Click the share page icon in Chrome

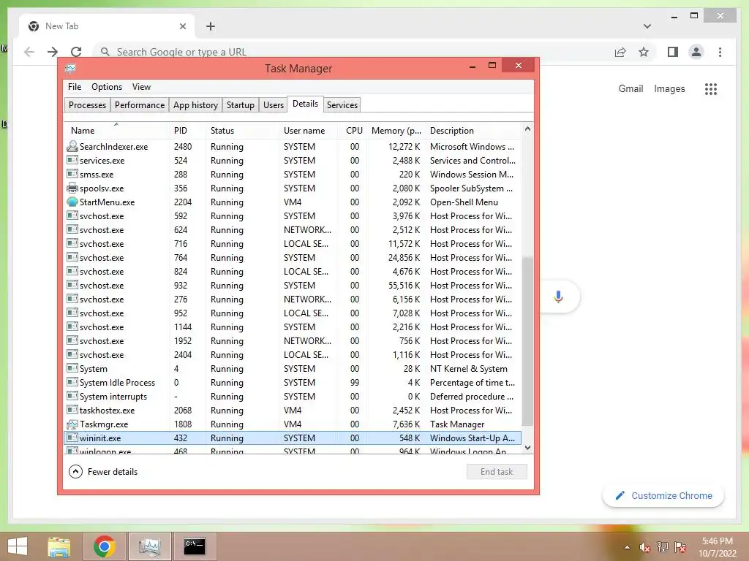click(x=620, y=52)
